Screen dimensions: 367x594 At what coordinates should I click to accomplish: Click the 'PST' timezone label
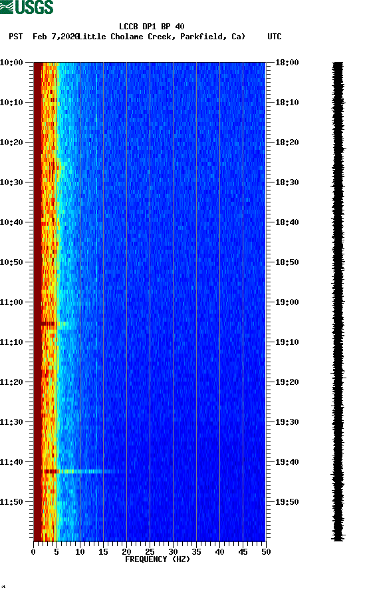click(16, 37)
